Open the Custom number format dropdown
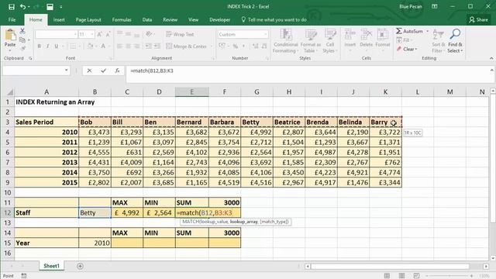 pyautogui.click(x=265, y=34)
